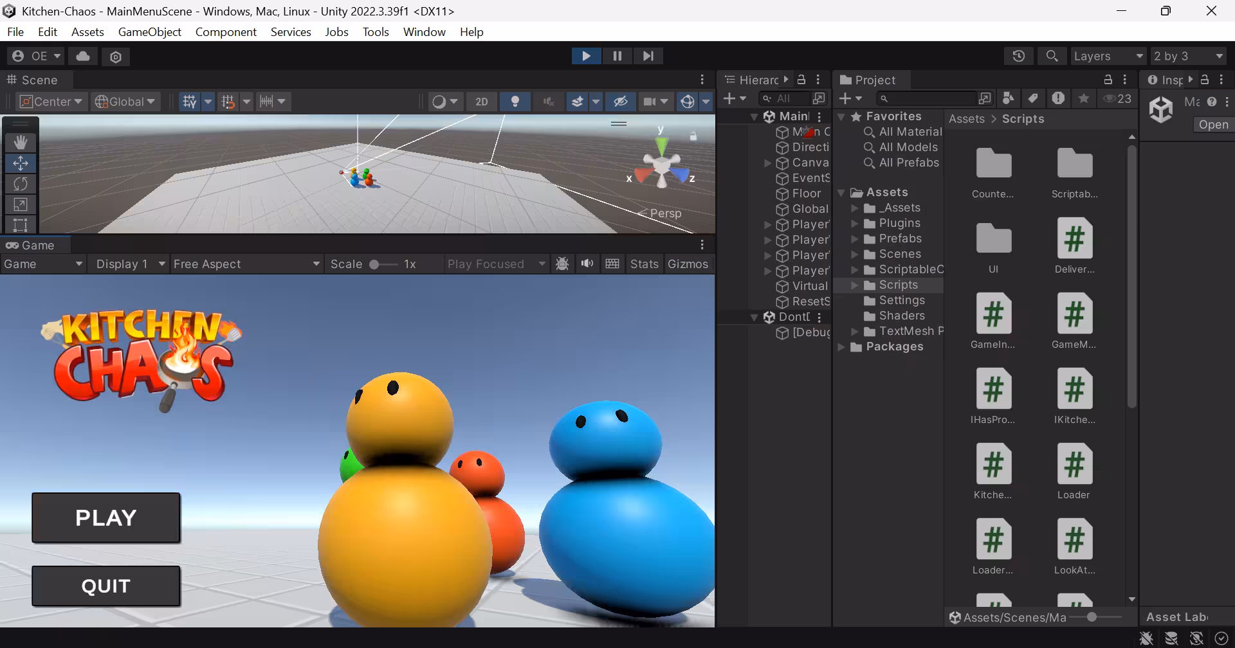Toggle hidden packages visibility count 23
The width and height of the screenshot is (1235, 648).
1117,98
